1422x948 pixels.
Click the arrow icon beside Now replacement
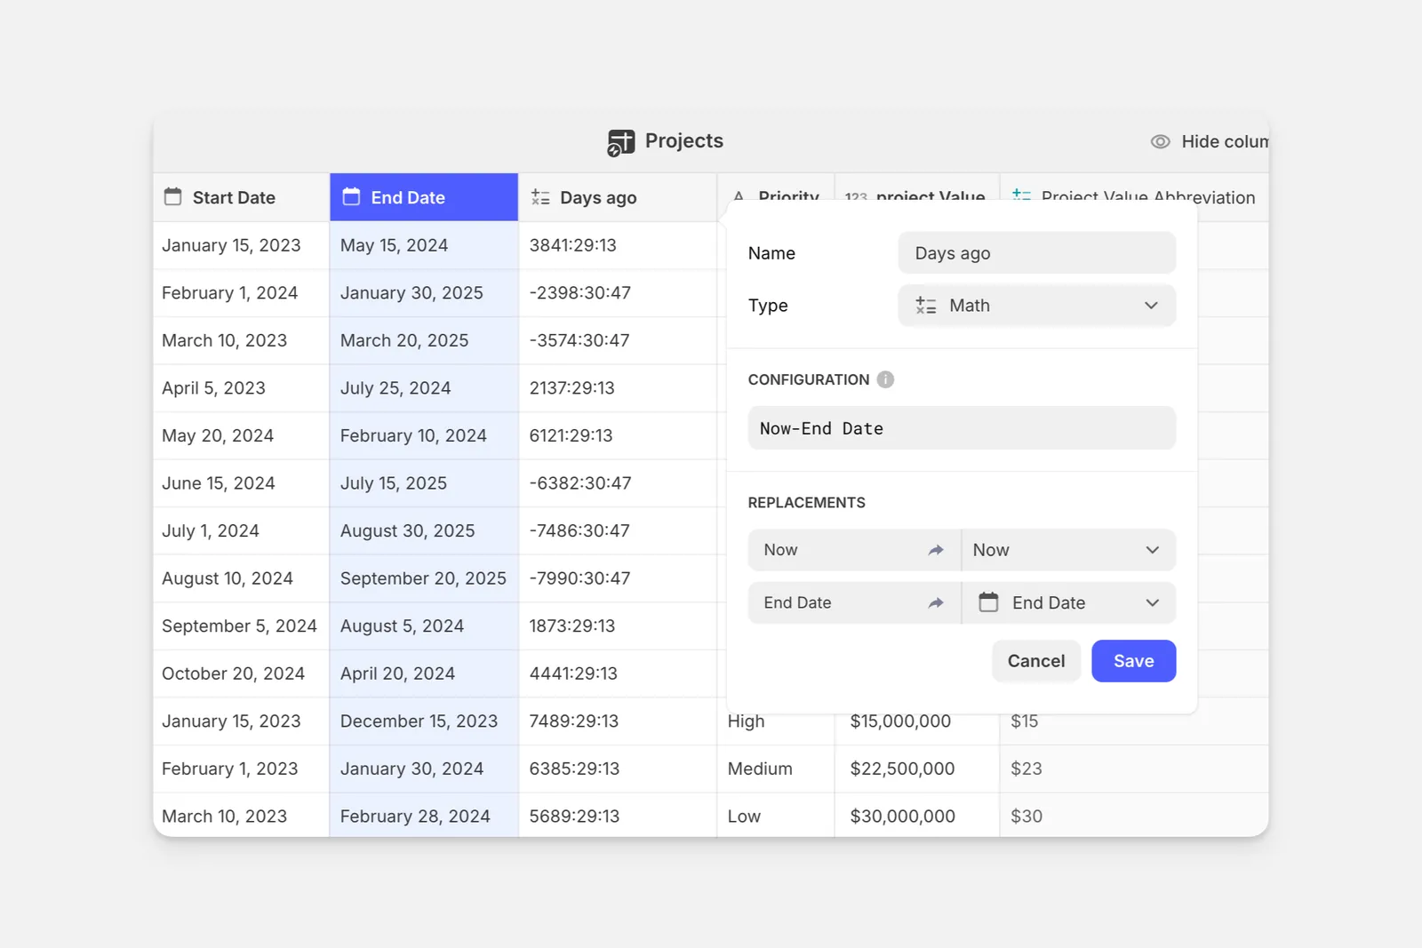click(x=936, y=550)
